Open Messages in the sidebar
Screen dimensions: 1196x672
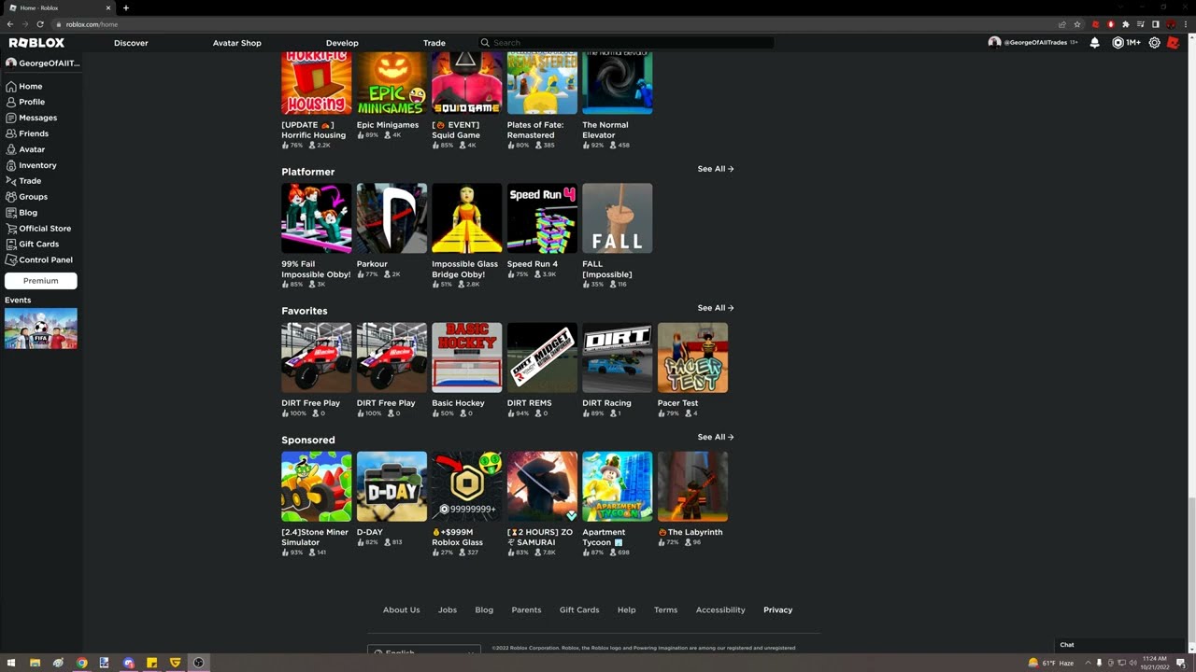click(32, 118)
